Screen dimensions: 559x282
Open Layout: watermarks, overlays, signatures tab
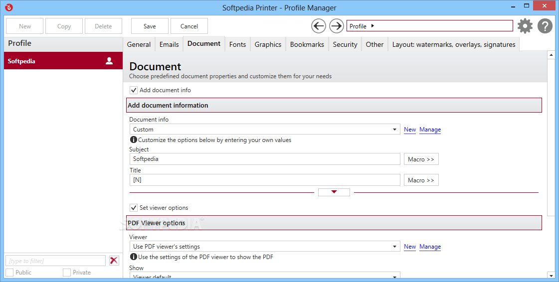tap(454, 44)
